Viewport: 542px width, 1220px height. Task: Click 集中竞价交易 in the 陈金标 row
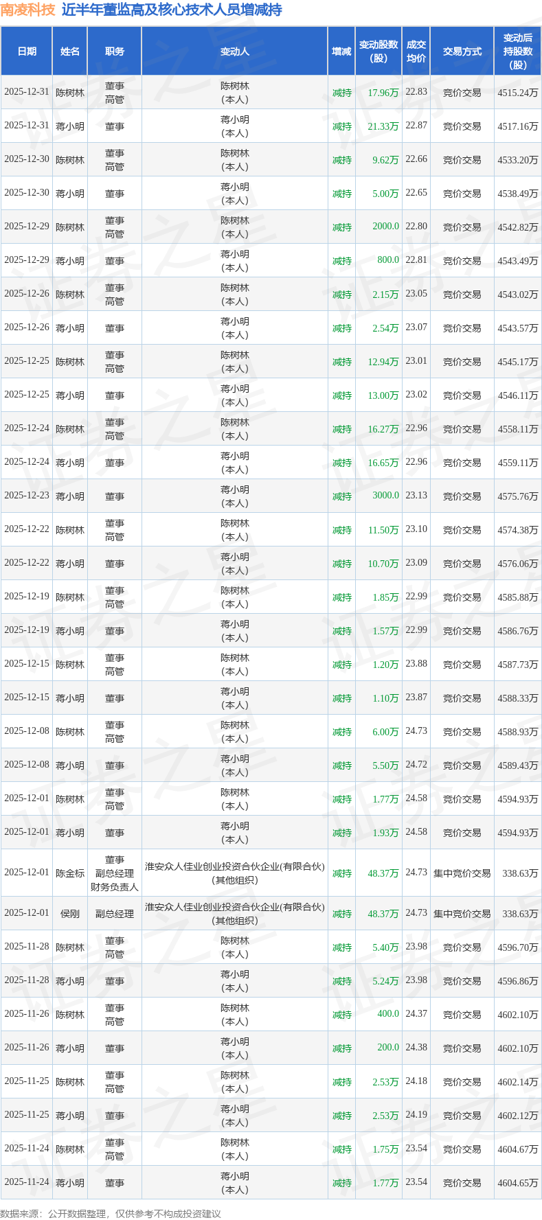tap(462, 873)
